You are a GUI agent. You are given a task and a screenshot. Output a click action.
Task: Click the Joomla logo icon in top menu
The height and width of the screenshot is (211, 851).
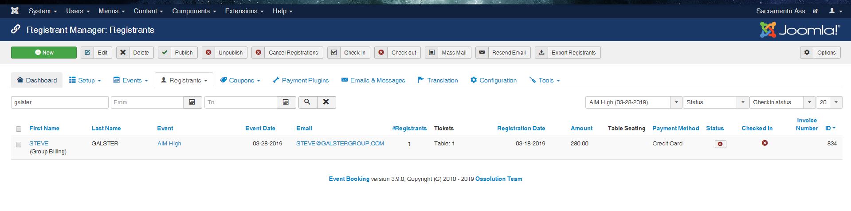pos(15,11)
